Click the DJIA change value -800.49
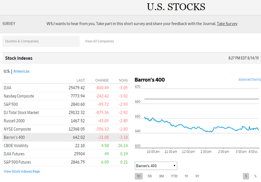 (102, 87)
